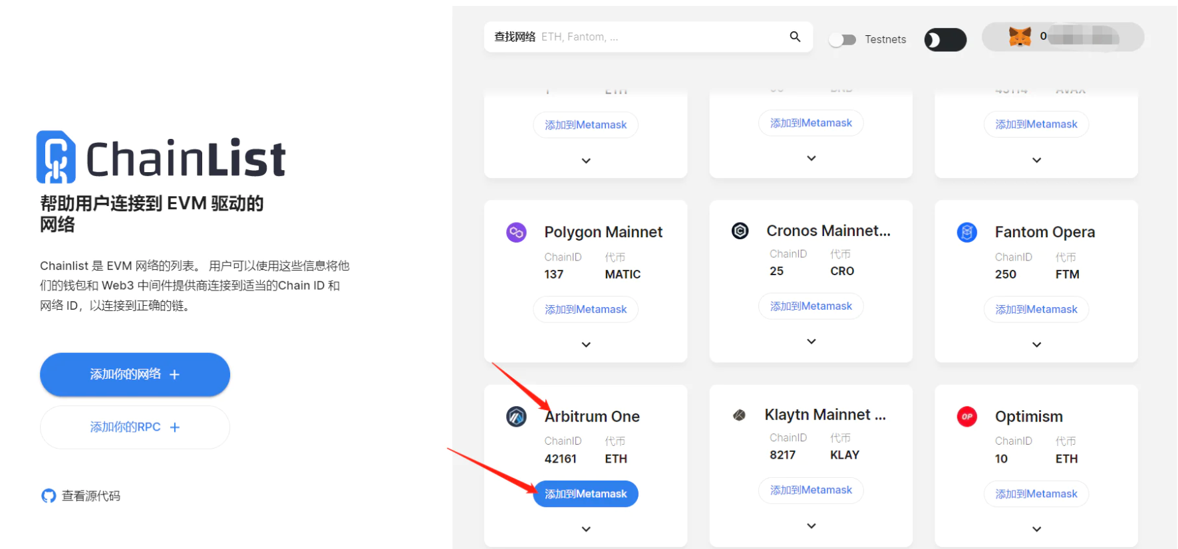Click the Polygon Mainnet logo icon
This screenshot has height=549, width=1178.
[516, 232]
